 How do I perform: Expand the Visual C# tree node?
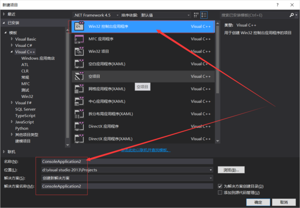pyautogui.click(x=12, y=45)
